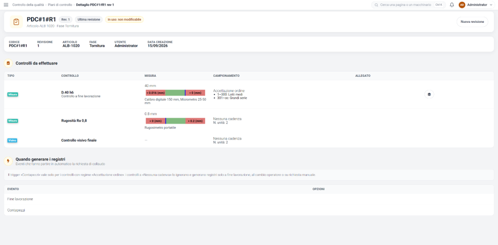Click Dettaglio PDC#1#R1 rev 1 breadcrumb
The width and height of the screenshot is (498, 245).
click(x=95, y=5)
